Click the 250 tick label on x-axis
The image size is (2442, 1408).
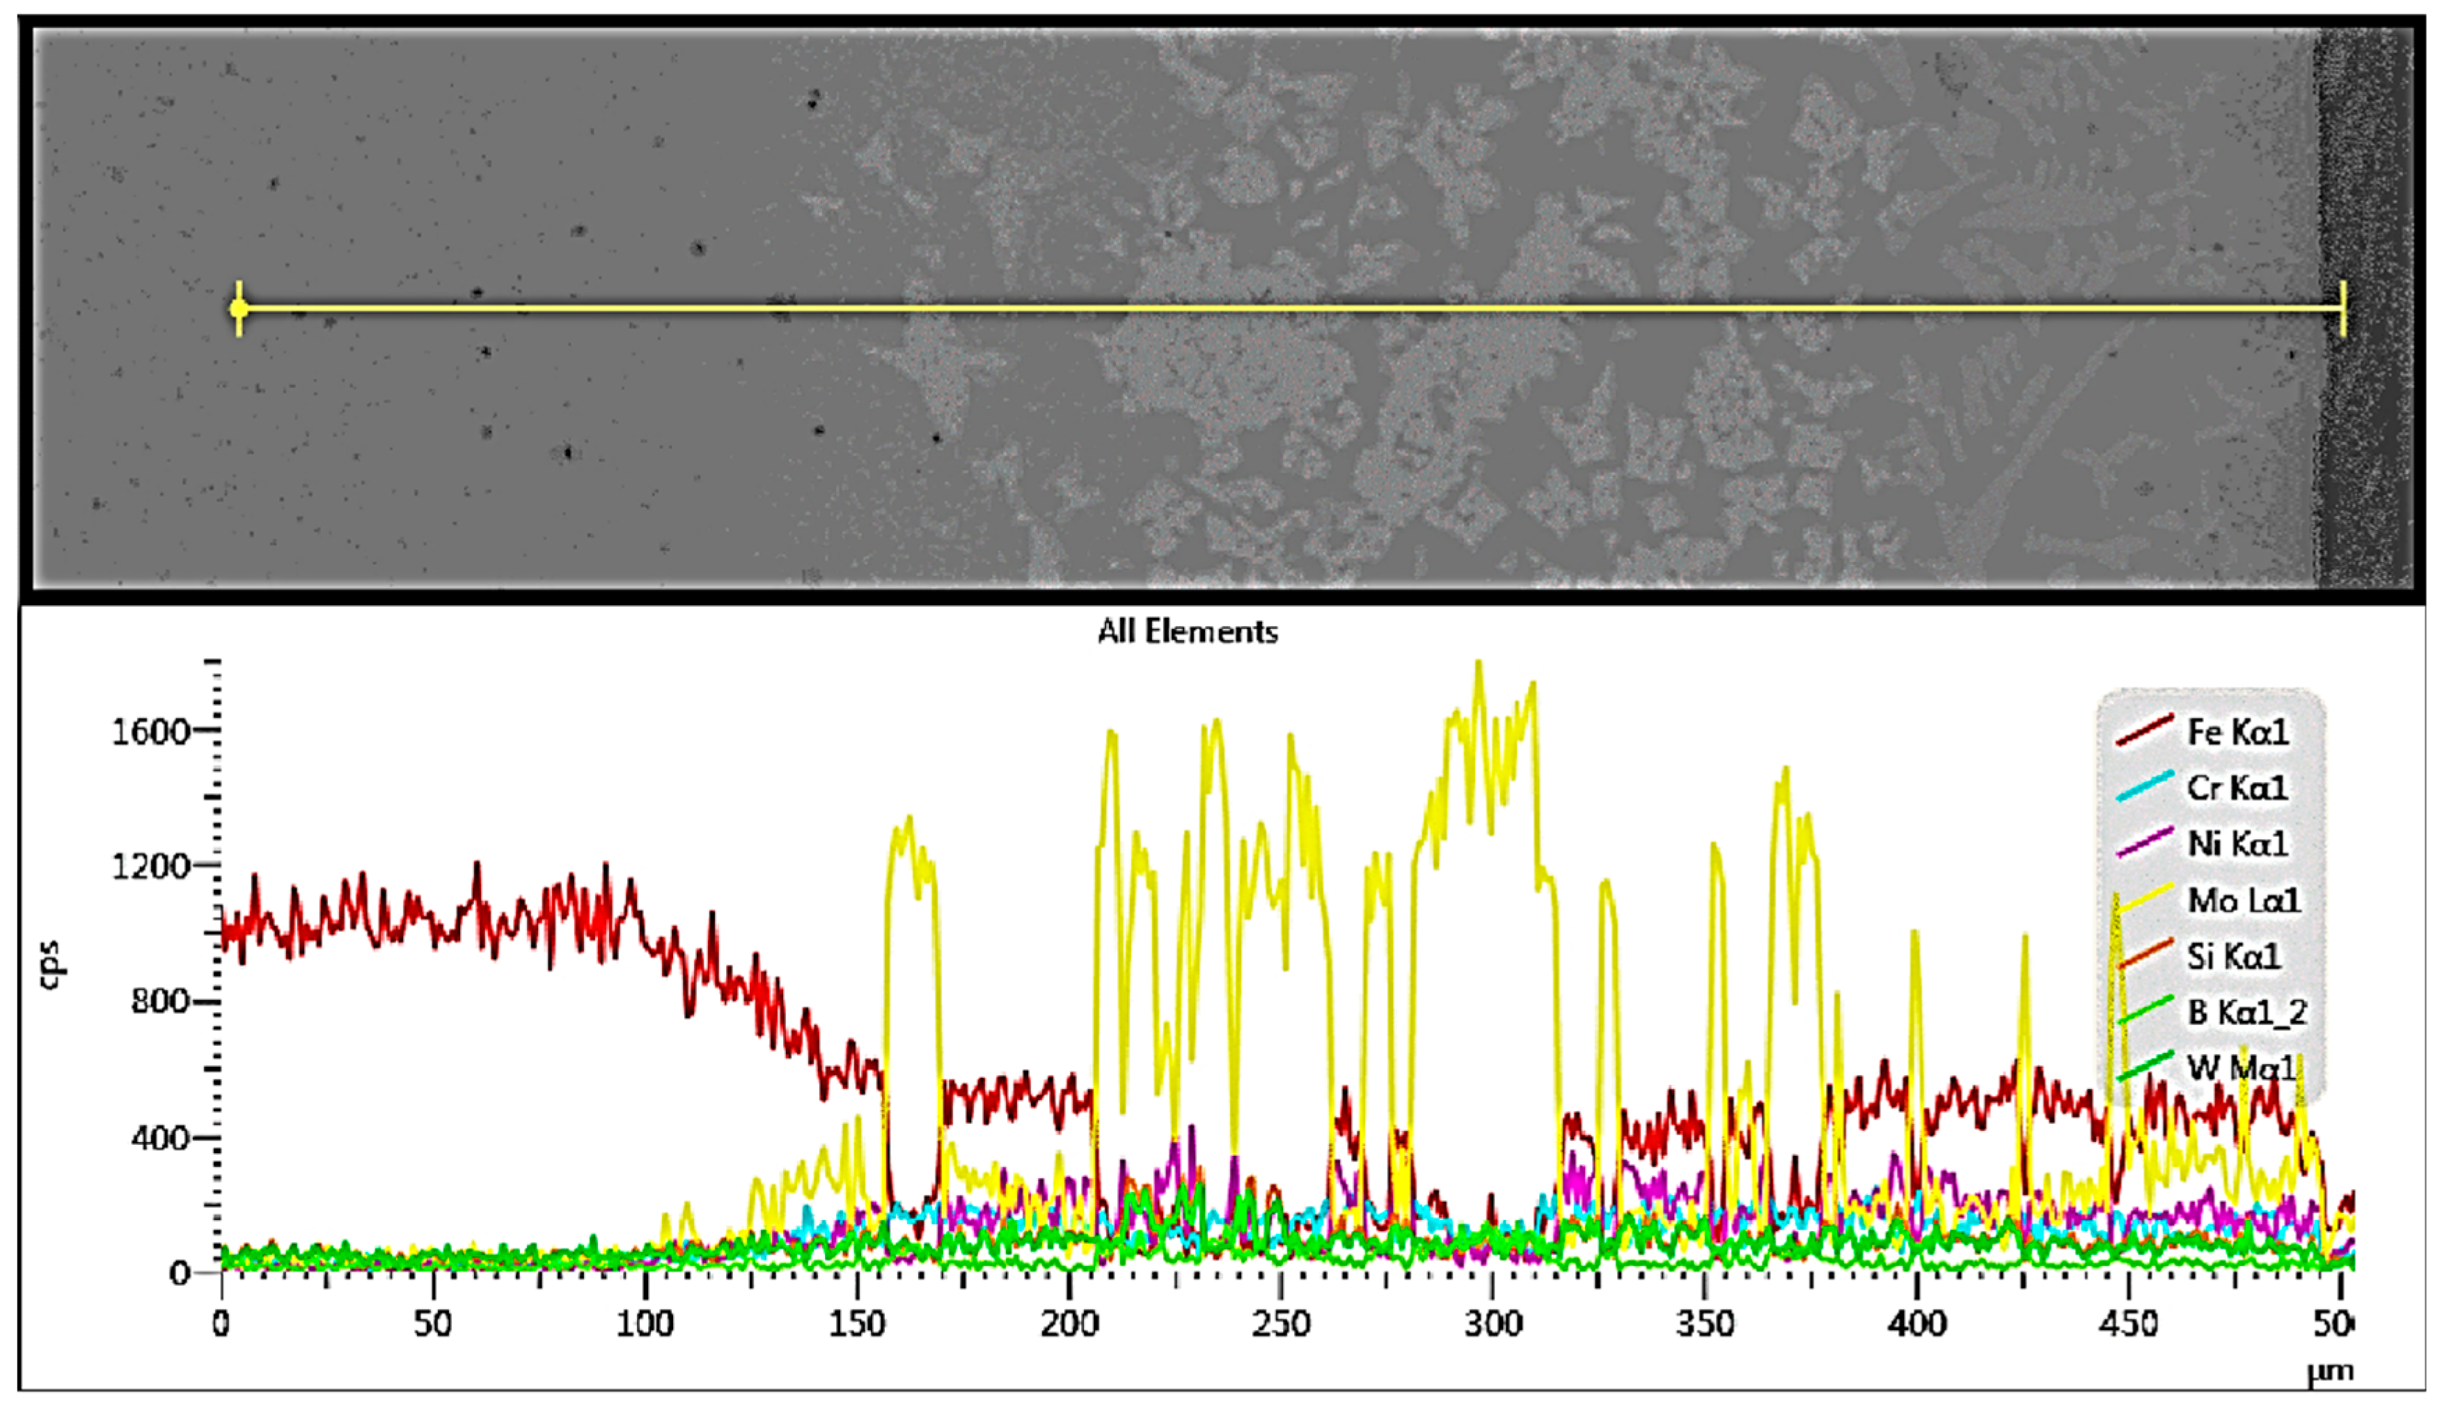click(1280, 1323)
